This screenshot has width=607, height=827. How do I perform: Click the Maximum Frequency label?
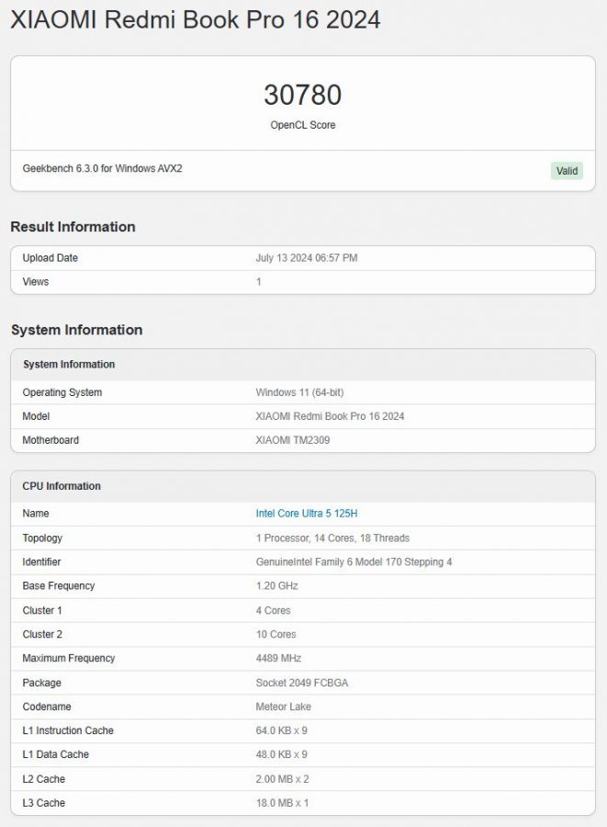tap(69, 658)
